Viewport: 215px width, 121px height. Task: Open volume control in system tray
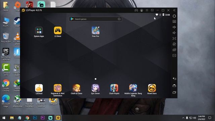tap(195, 118)
